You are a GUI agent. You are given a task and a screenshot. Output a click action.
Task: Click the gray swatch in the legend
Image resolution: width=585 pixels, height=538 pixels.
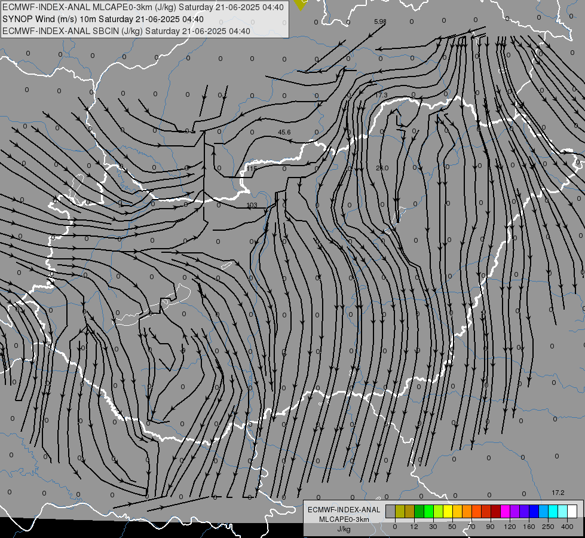point(391,511)
